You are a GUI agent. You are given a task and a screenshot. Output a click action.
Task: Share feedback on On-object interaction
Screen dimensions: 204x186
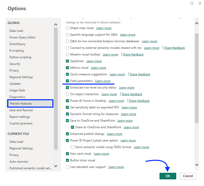coord(132,94)
